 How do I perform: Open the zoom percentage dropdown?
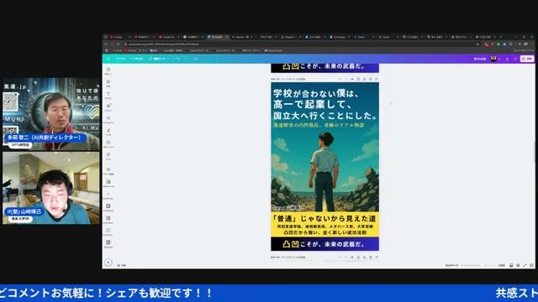click(x=502, y=265)
